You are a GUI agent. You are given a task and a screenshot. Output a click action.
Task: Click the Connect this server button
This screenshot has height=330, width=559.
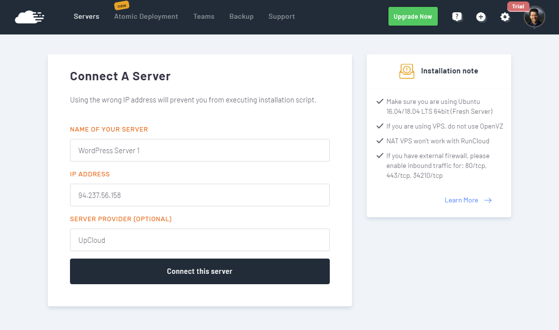200,271
